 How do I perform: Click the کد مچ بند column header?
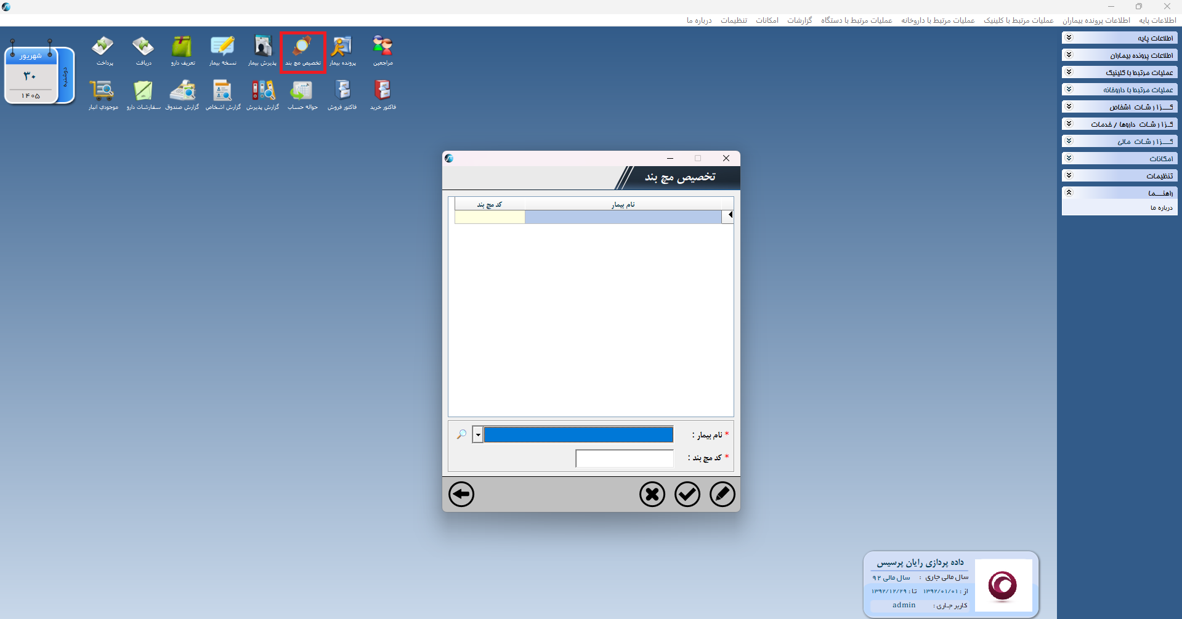(490, 204)
